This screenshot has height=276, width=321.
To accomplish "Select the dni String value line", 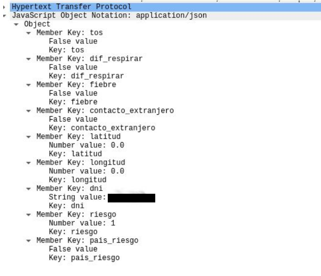I will coord(102,197).
